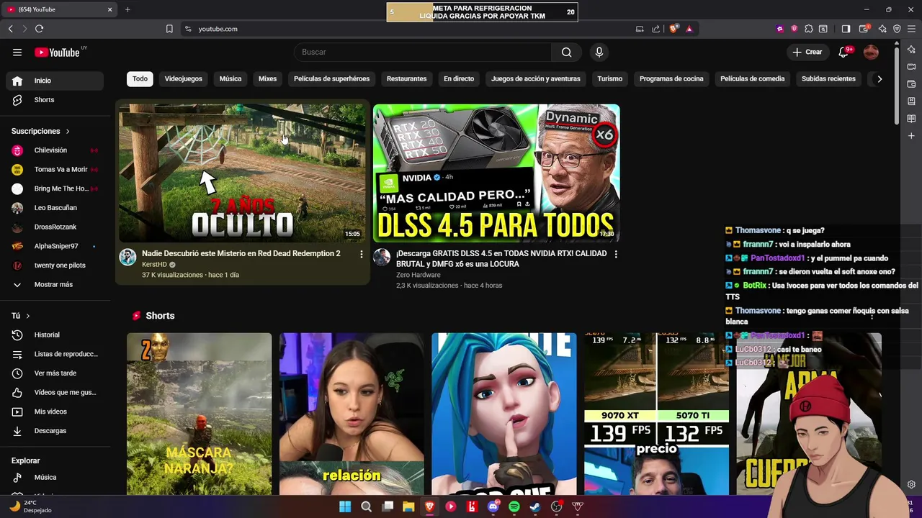
Task: Select Películas de superhéroes chip
Action: [331, 79]
